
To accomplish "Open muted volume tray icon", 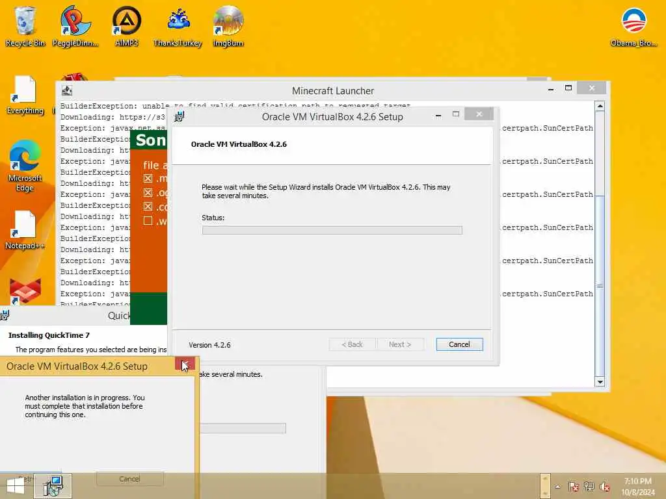I will pos(604,487).
